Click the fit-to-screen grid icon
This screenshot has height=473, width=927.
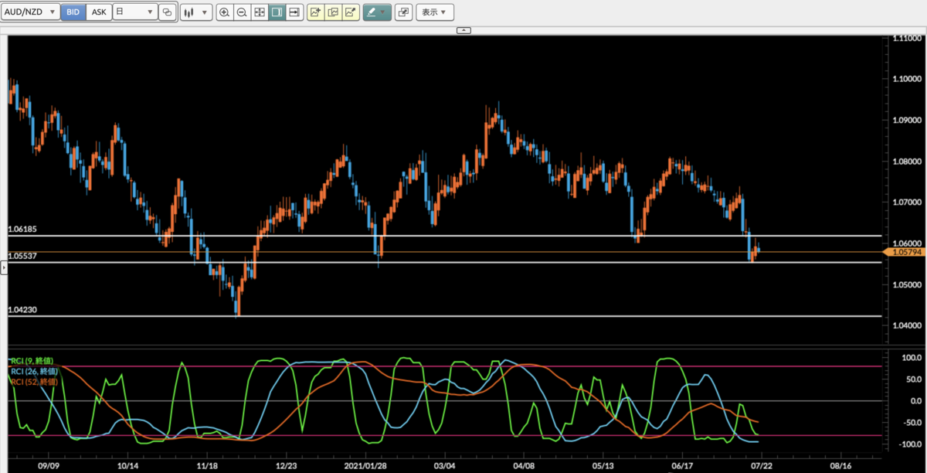click(260, 12)
